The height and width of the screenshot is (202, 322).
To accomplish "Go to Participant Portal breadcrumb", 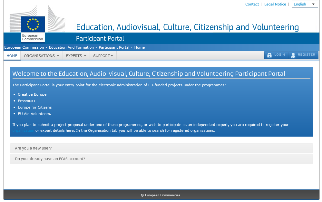I will click(x=114, y=47).
